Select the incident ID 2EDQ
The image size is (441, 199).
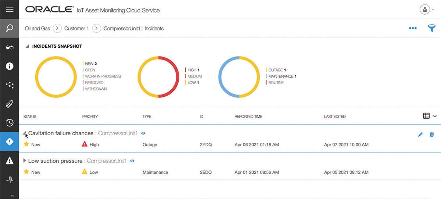pyautogui.click(x=206, y=172)
